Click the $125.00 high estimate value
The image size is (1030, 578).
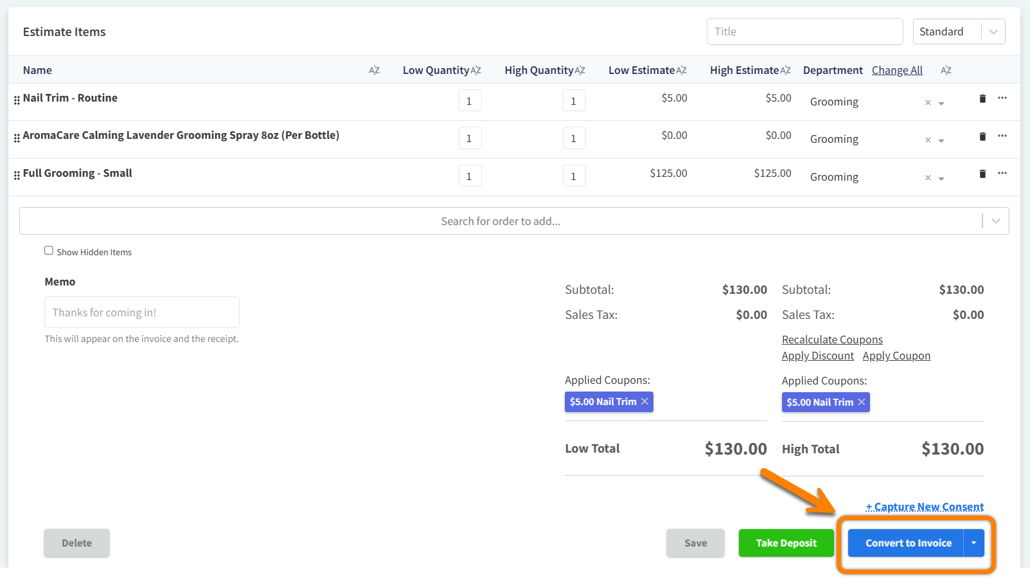(772, 173)
